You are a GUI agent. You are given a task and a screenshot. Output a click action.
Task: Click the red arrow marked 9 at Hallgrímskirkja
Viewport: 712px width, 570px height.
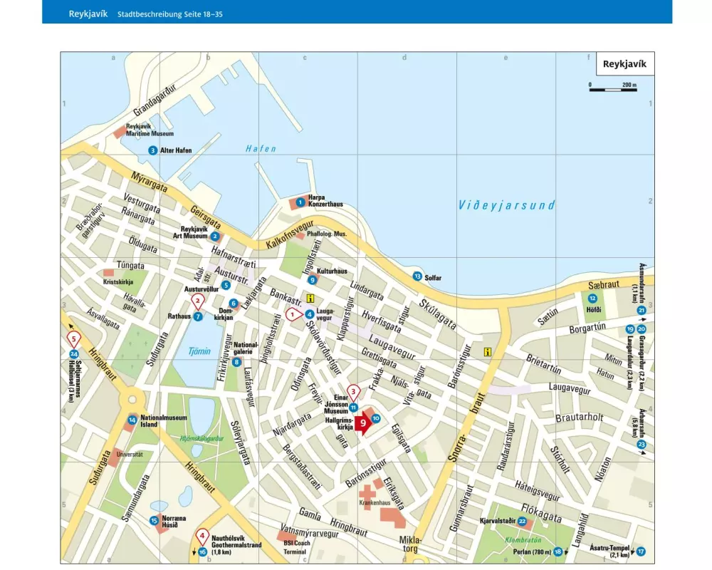[x=364, y=425]
